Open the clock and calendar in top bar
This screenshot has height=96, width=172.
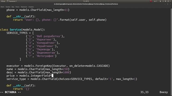pyautogui.click(x=86, y=1)
